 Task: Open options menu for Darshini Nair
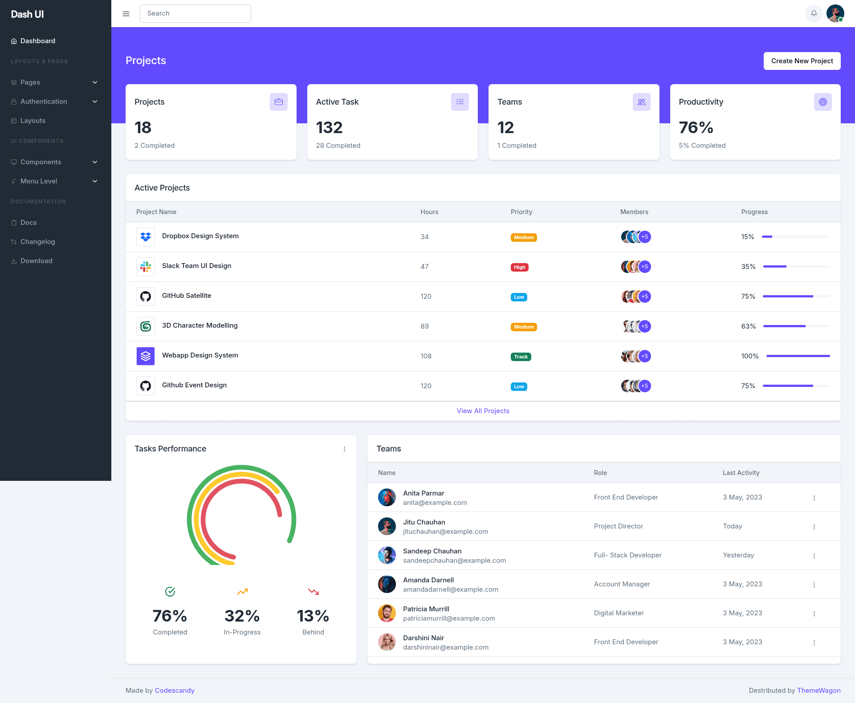pos(814,642)
